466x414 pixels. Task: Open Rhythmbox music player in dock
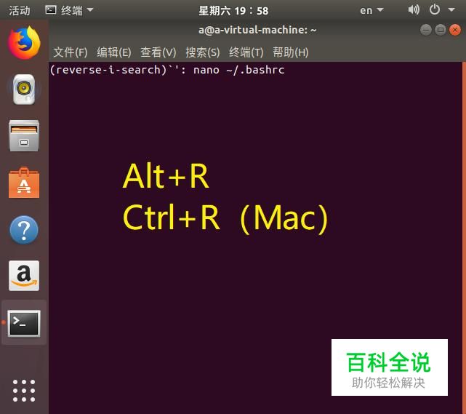pyautogui.click(x=24, y=89)
